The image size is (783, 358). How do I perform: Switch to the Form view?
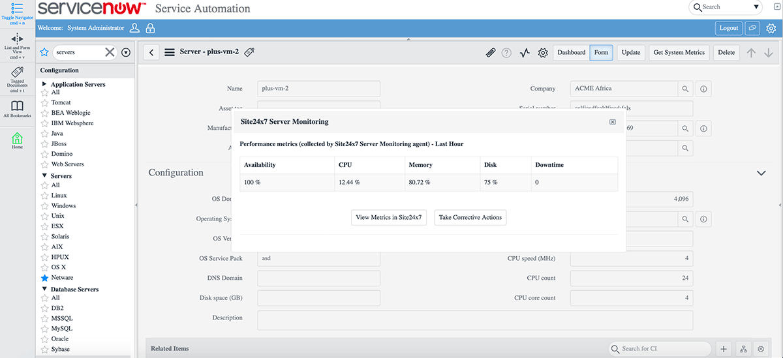point(601,53)
